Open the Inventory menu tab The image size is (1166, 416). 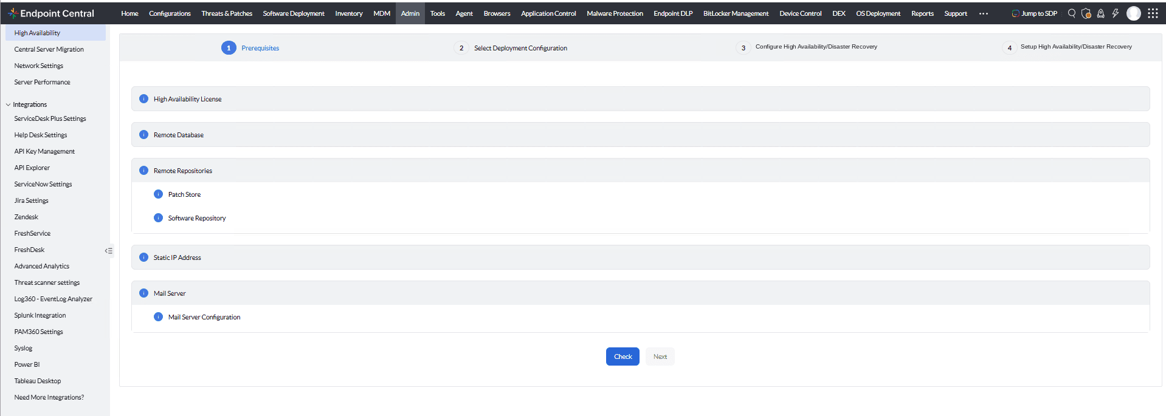click(x=349, y=13)
